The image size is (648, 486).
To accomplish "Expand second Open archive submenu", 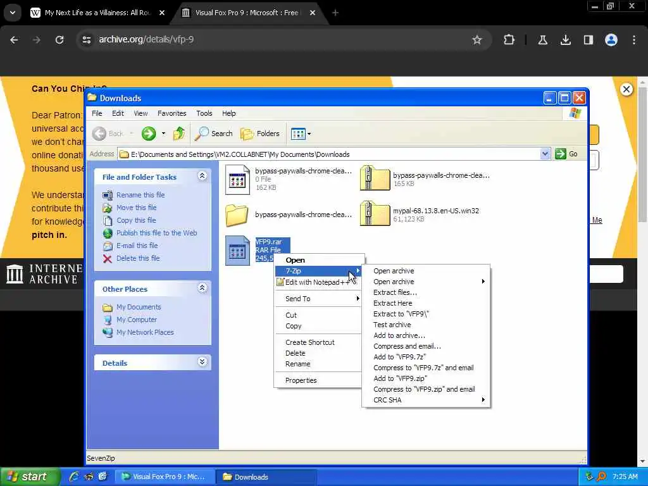I will click(426, 282).
